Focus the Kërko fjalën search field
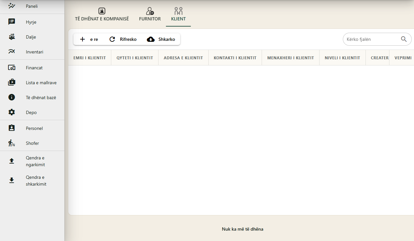This screenshot has width=414, height=241. [x=377, y=39]
